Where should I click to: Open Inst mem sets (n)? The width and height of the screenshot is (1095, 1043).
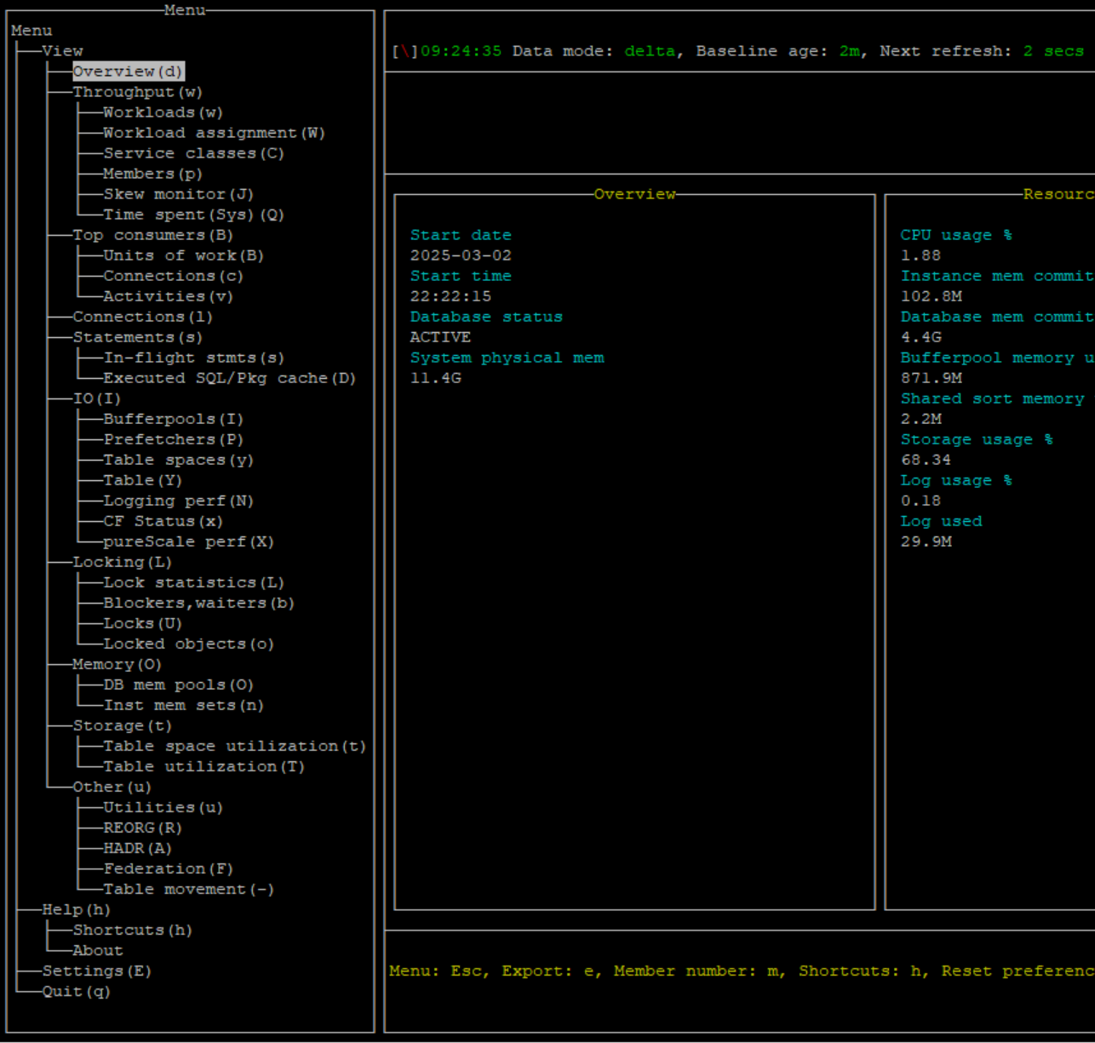pos(184,705)
